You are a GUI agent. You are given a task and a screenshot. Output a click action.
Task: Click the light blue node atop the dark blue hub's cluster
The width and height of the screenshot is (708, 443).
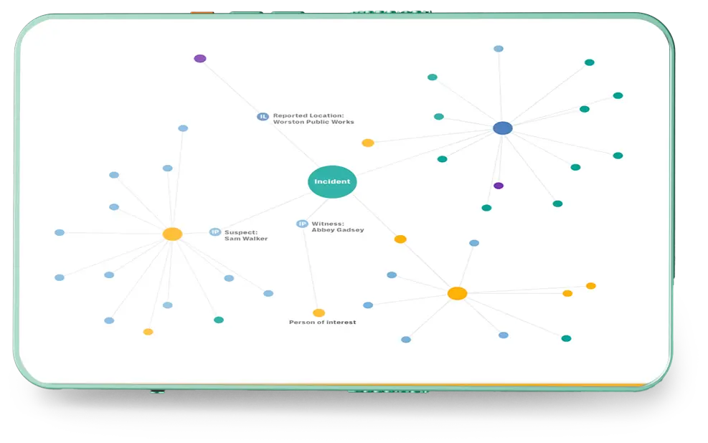(499, 49)
